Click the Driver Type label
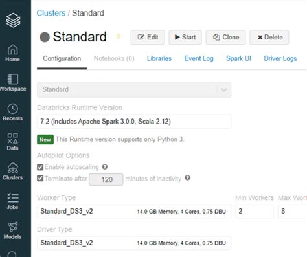The width and height of the screenshot is (307, 257). click(54, 229)
